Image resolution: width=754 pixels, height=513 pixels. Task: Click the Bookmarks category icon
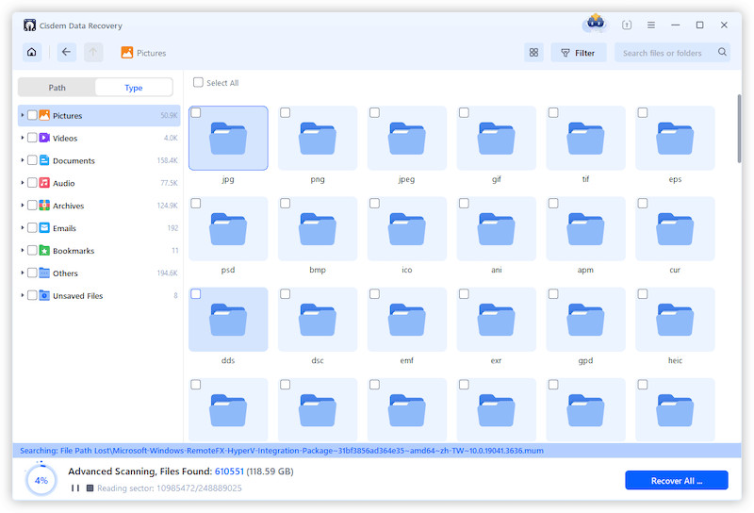[x=44, y=250]
